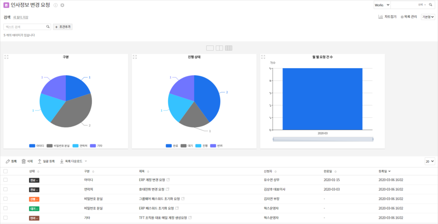The image size is (438, 224).
Task: Open 휴대전화 변경 요청 title
Action: click(x=152, y=190)
